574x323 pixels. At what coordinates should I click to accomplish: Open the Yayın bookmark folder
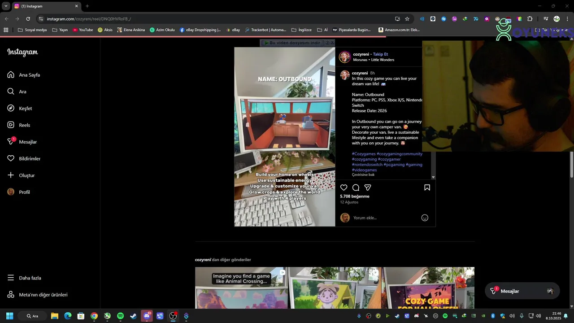[x=60, y=30]
